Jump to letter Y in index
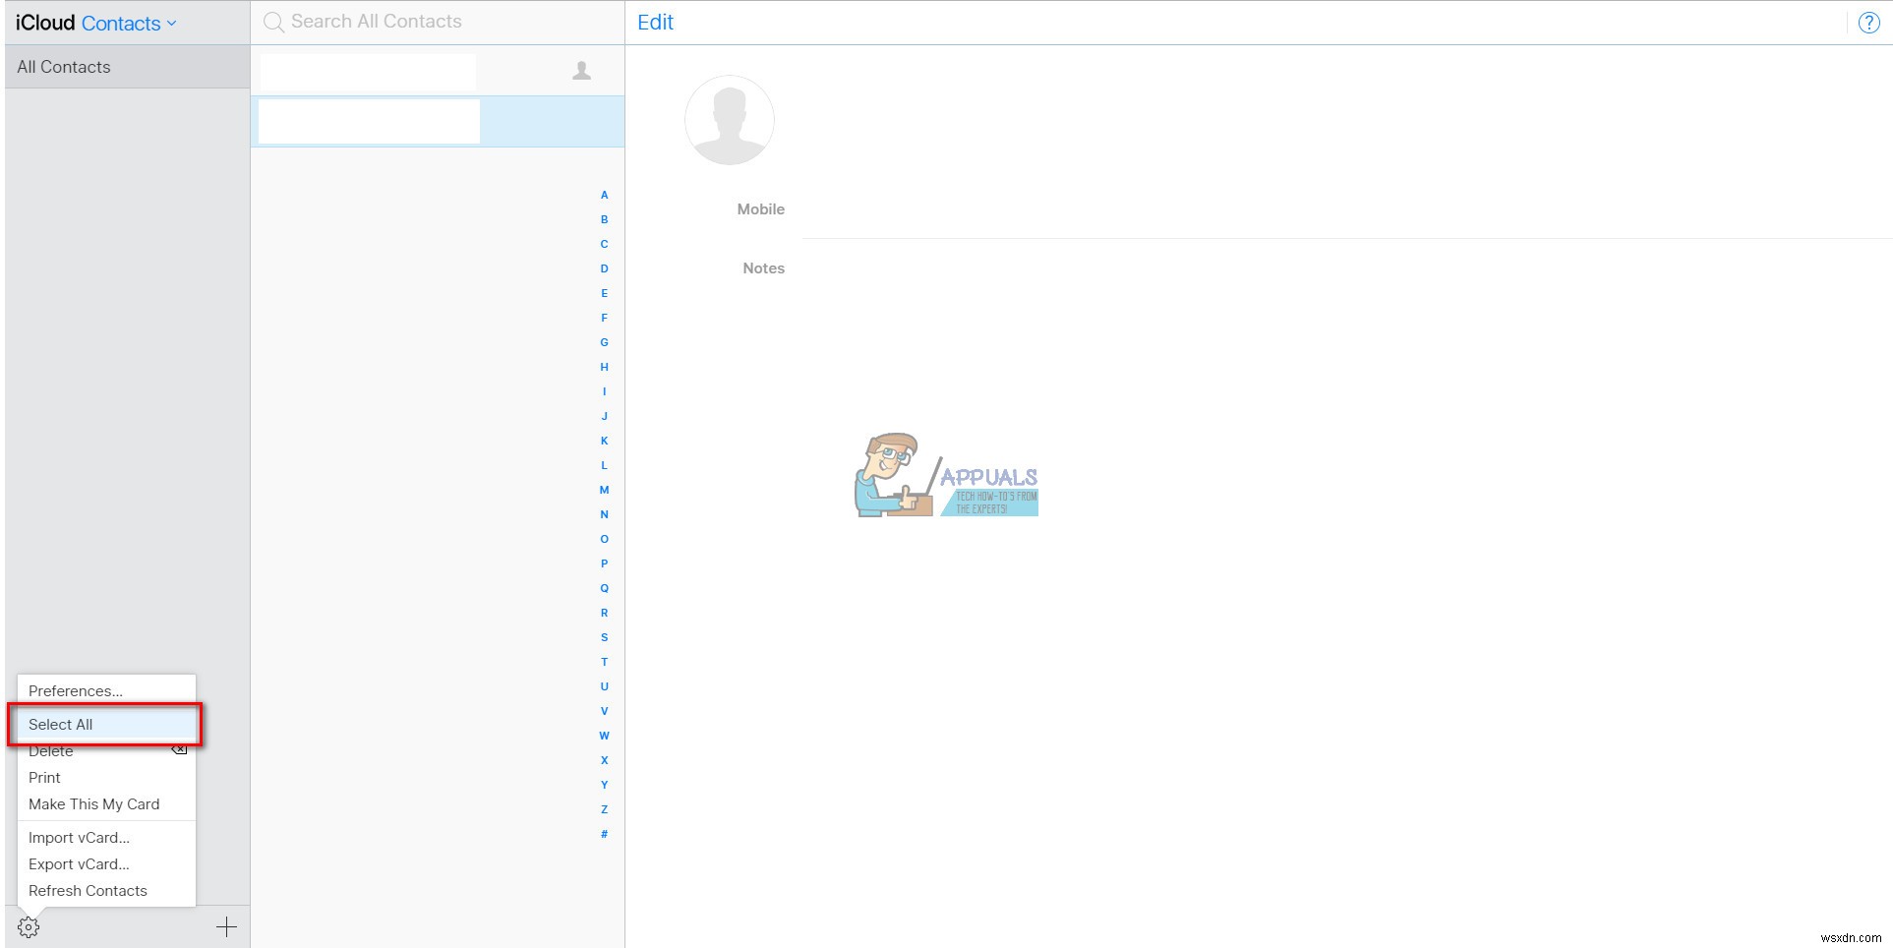Image resolution: width=1893 pixels, height=948 pixels. point(604,785)
